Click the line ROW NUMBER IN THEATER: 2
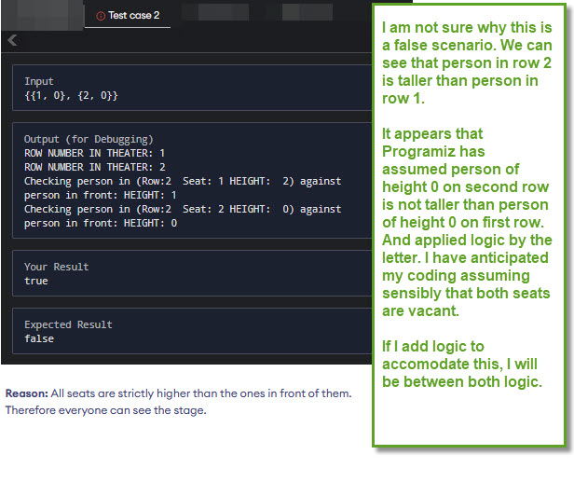 (94, 167)
